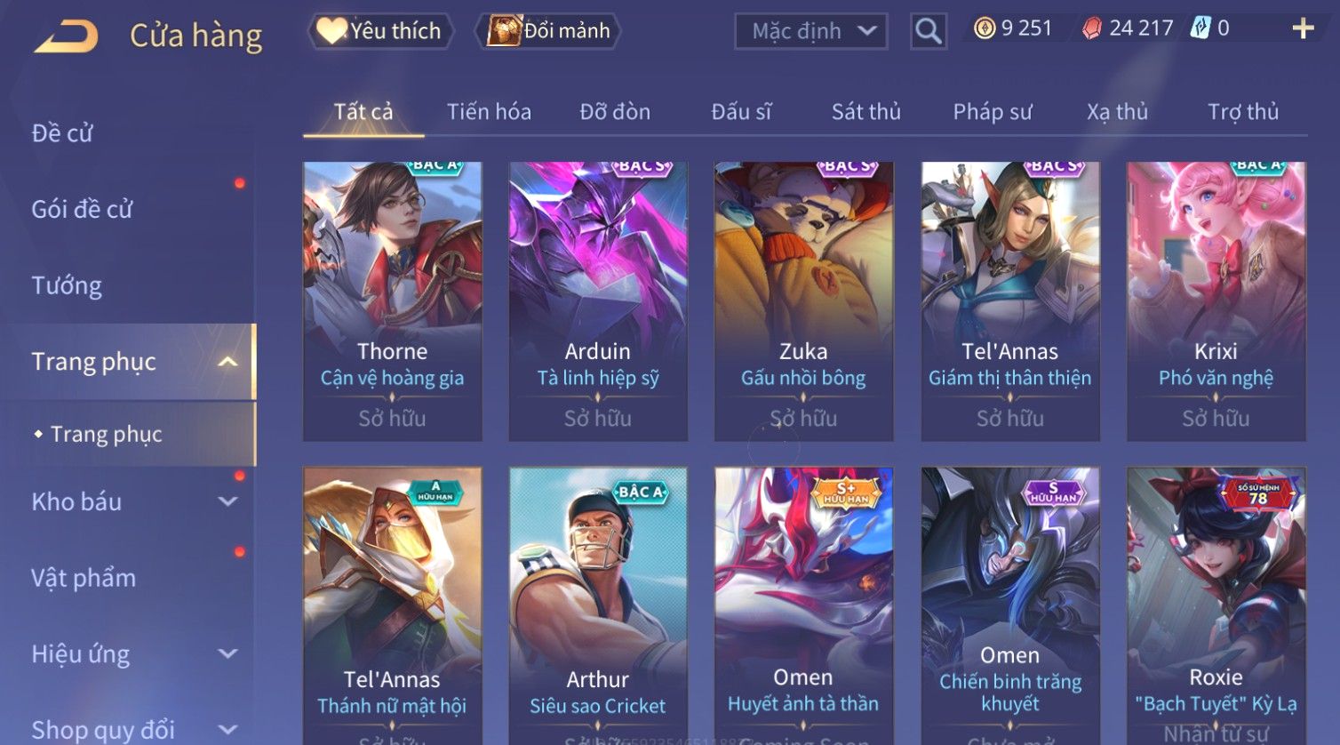Select Thorne Cận vệ hoàng gia skin
The width and height of the screenshot is (1340, 745).
click(393, 301)
